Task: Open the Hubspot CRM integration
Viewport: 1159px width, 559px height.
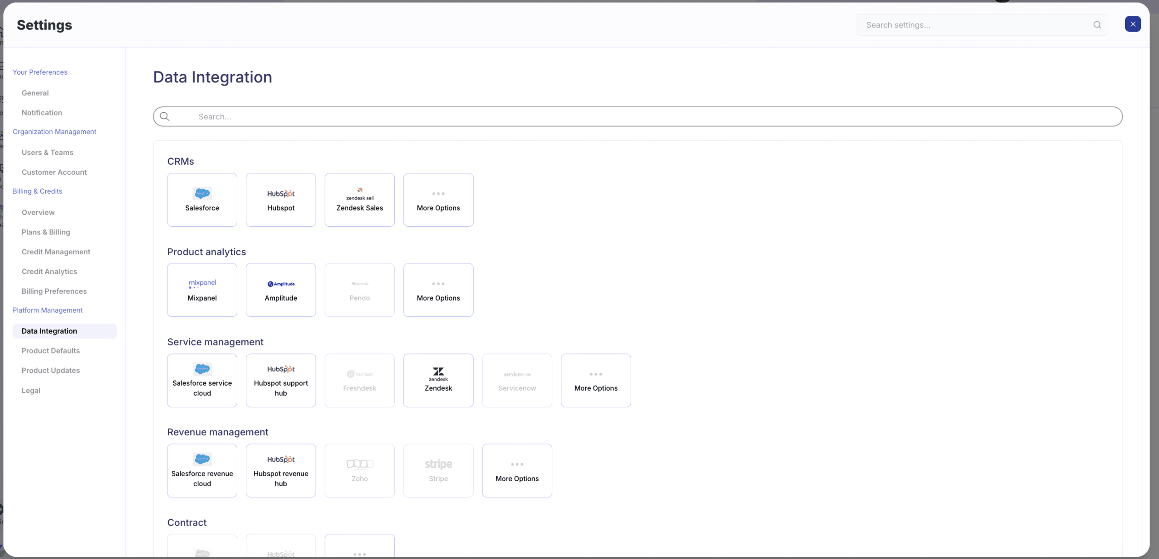Action: coord(281,200)
